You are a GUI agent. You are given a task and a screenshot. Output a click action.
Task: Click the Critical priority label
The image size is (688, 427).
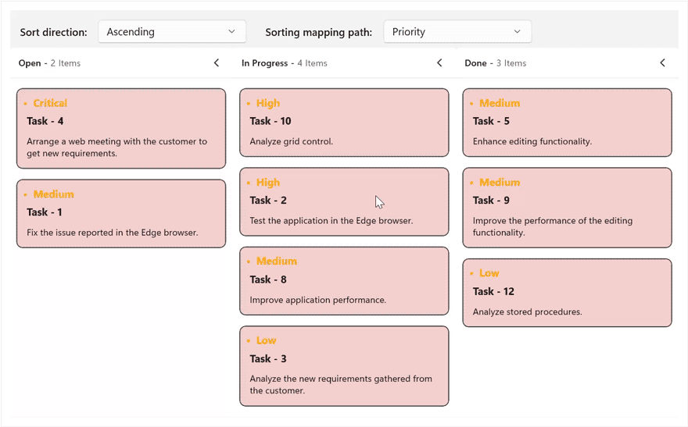[50, 103]
